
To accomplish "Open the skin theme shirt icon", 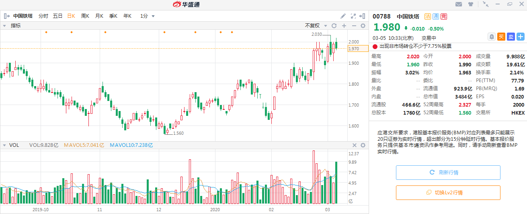I will [470, 4].
